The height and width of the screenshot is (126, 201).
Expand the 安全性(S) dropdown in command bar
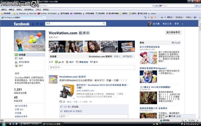click(180, 17)
